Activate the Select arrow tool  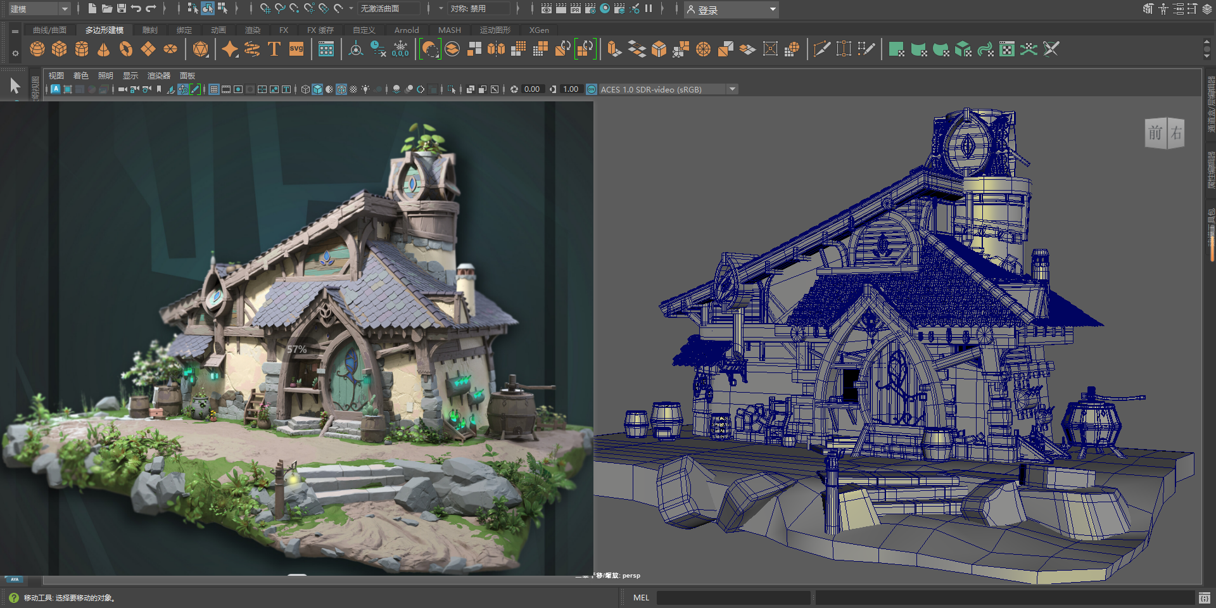point(15,86)
